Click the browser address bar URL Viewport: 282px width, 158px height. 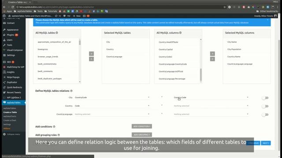click(57, 7)
